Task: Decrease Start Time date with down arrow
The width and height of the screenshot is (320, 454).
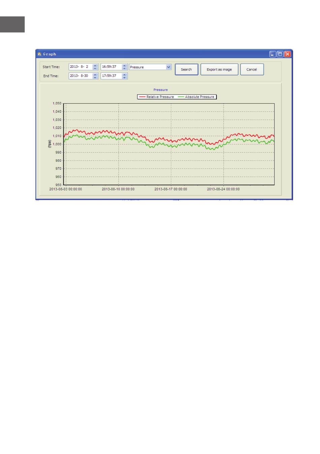Action: [x=95, y=68]
